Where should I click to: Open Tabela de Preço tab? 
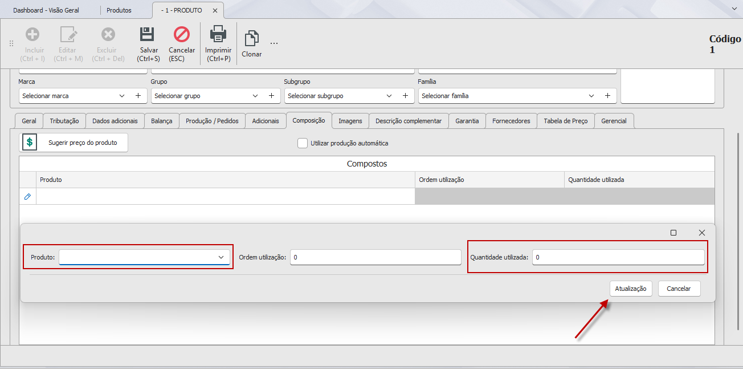pos(566,121)
